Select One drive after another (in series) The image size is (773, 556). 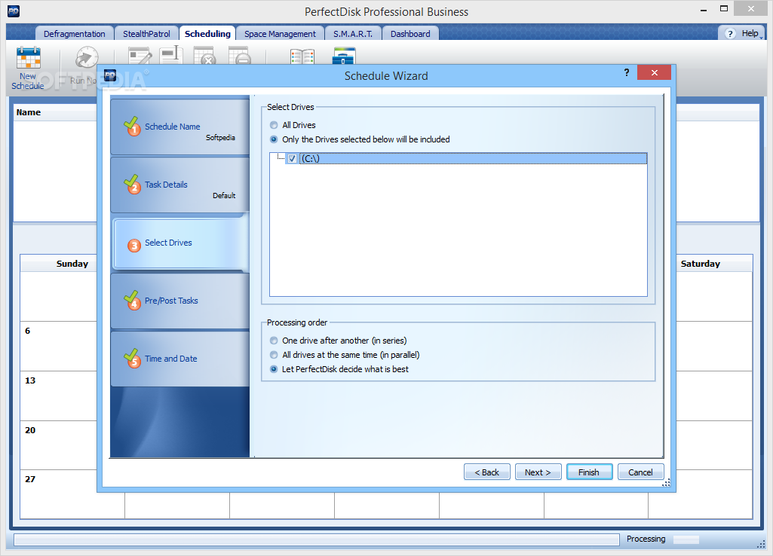(274, 341)
